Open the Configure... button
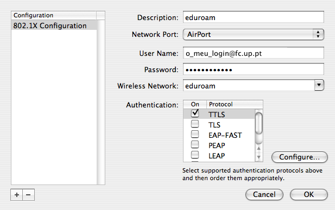 click(x=299, y=157)
